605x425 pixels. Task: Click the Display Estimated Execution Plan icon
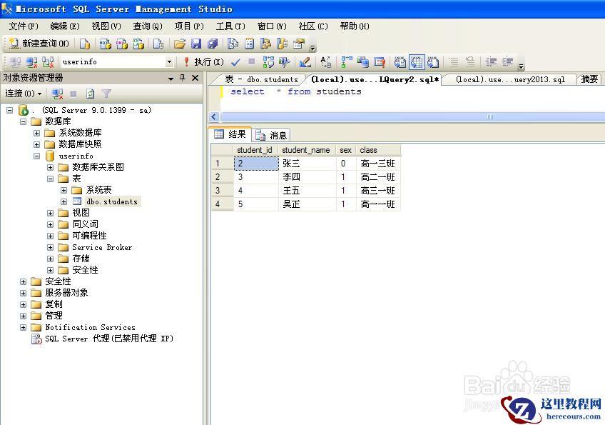click(x=268, y=62)
